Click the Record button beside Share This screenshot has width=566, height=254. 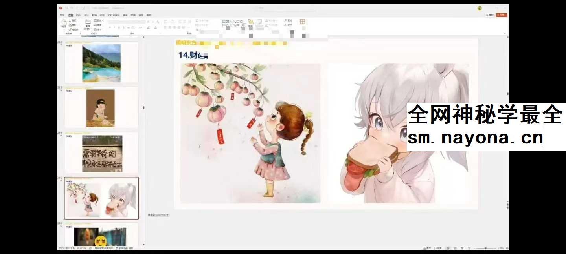pos(490,15)
